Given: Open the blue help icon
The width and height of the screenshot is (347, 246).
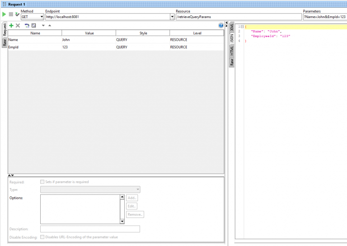Looking at the screenshot, I should tap(221, 26).
